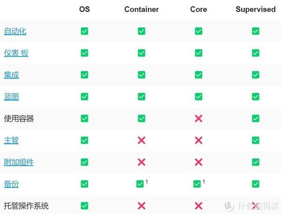Viewport: 281px width, 214px height.
Task: Click the red cross for 托管操作系统 under Container
Action: click(141, 206)
